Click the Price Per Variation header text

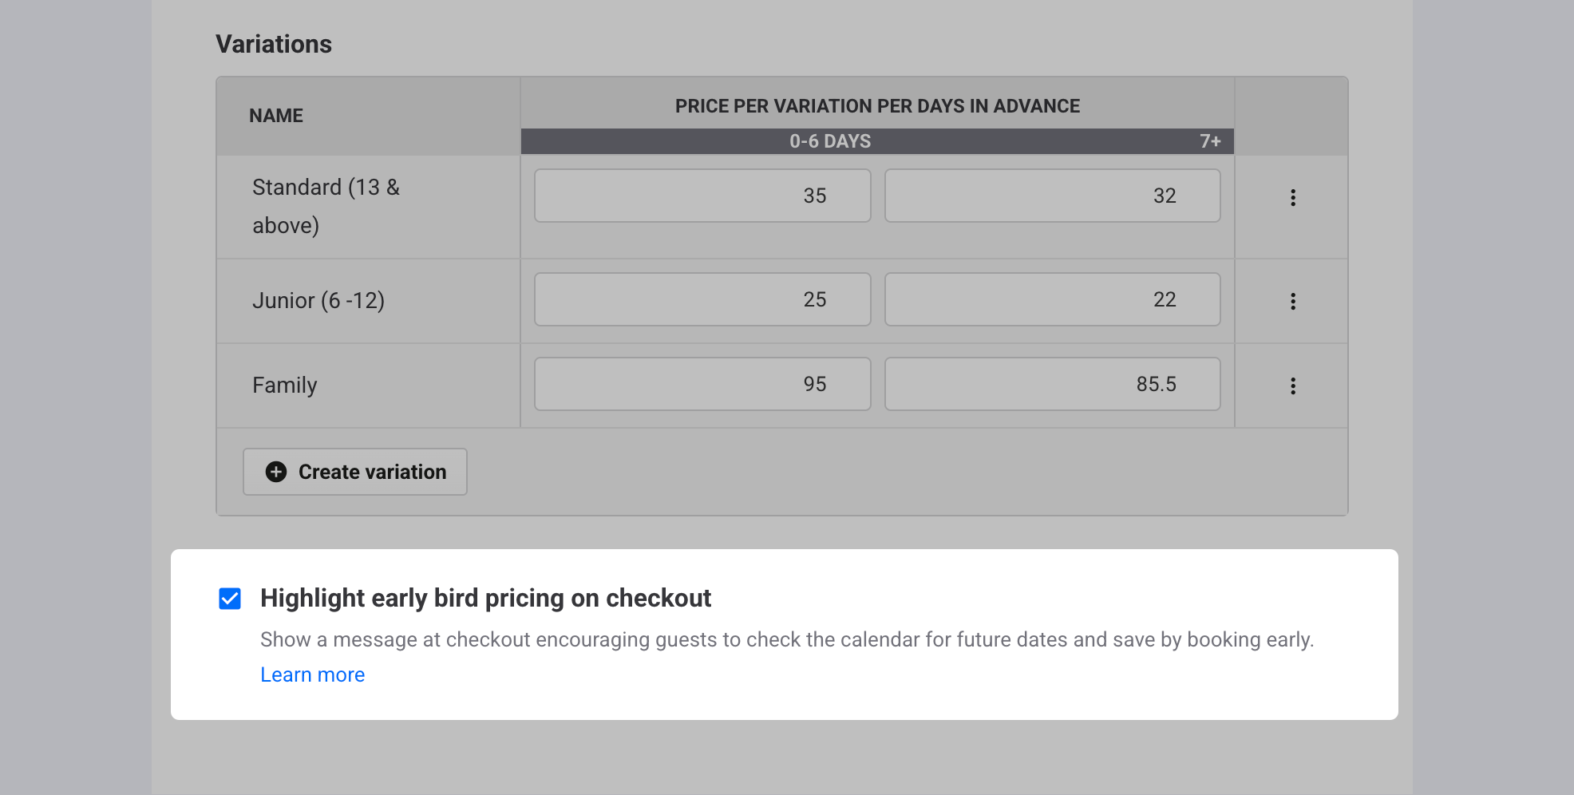click(x=877, y=106)
